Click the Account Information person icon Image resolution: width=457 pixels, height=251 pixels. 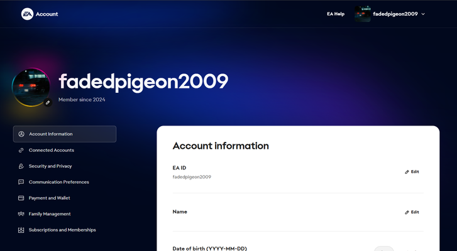pos(21,134)
